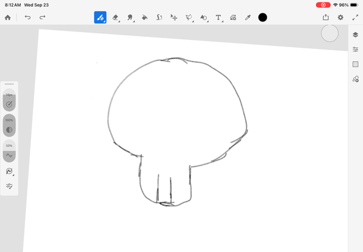The height and width of the screenshot is (252, 363).
Task: Undo the last stroke
Action: (28, 18)
